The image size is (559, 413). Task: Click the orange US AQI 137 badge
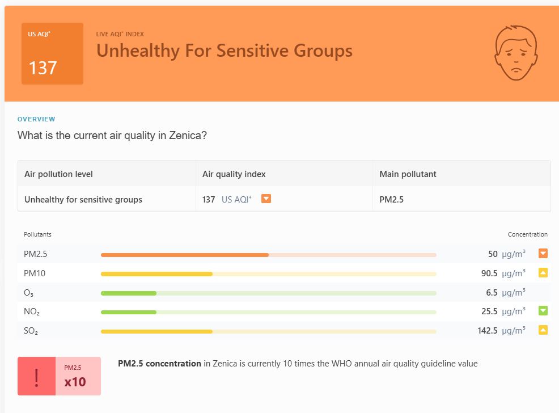(x=52, y=54)
